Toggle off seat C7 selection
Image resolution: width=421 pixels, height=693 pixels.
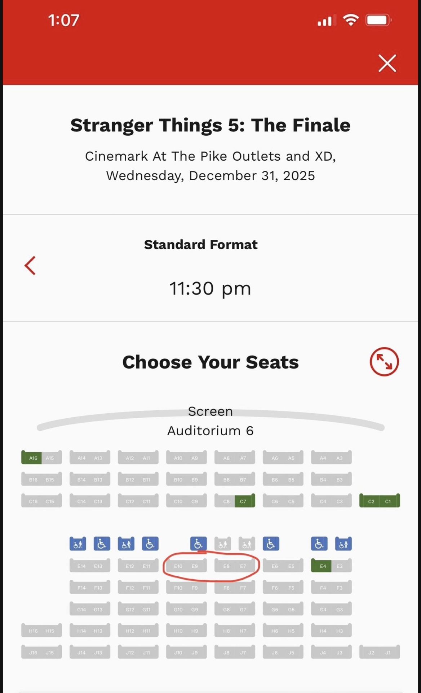pos(243,501)
